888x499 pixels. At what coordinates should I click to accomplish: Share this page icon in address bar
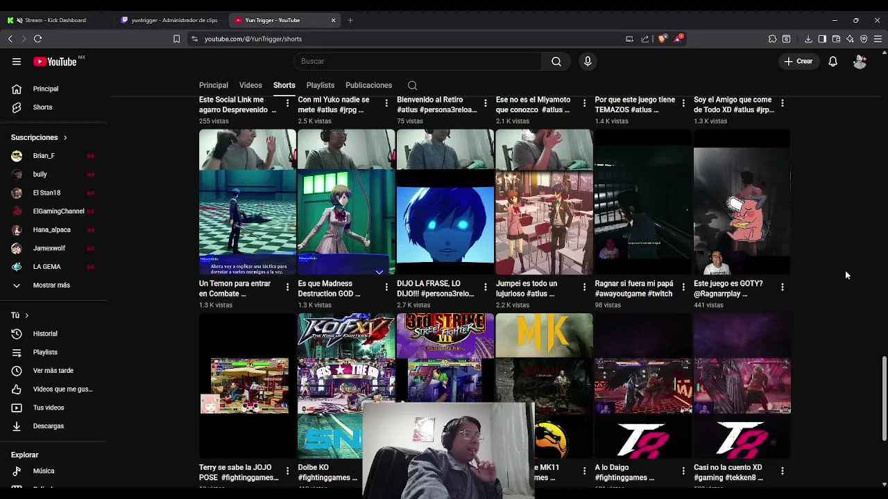point(645,39)
